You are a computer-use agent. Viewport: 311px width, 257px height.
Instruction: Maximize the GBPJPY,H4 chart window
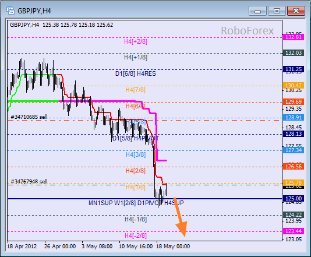click(x=277, y=10)
